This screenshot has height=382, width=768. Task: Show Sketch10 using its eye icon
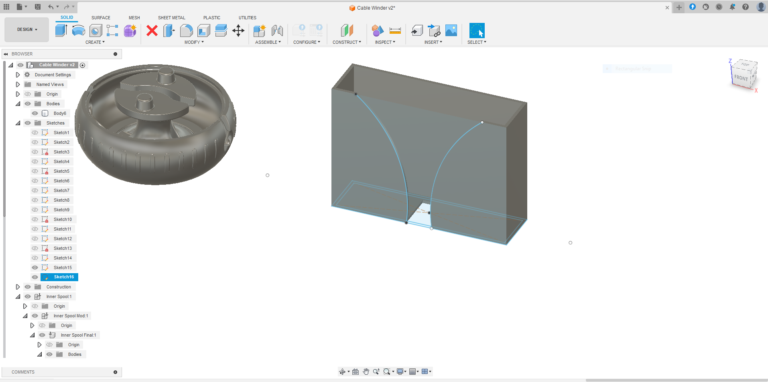tap(35, 219)
